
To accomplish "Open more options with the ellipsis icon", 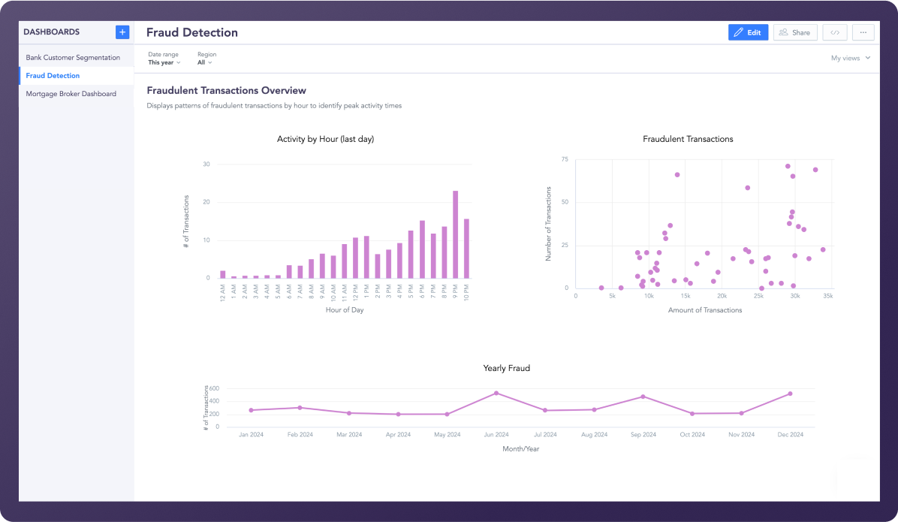I will 863,32.
